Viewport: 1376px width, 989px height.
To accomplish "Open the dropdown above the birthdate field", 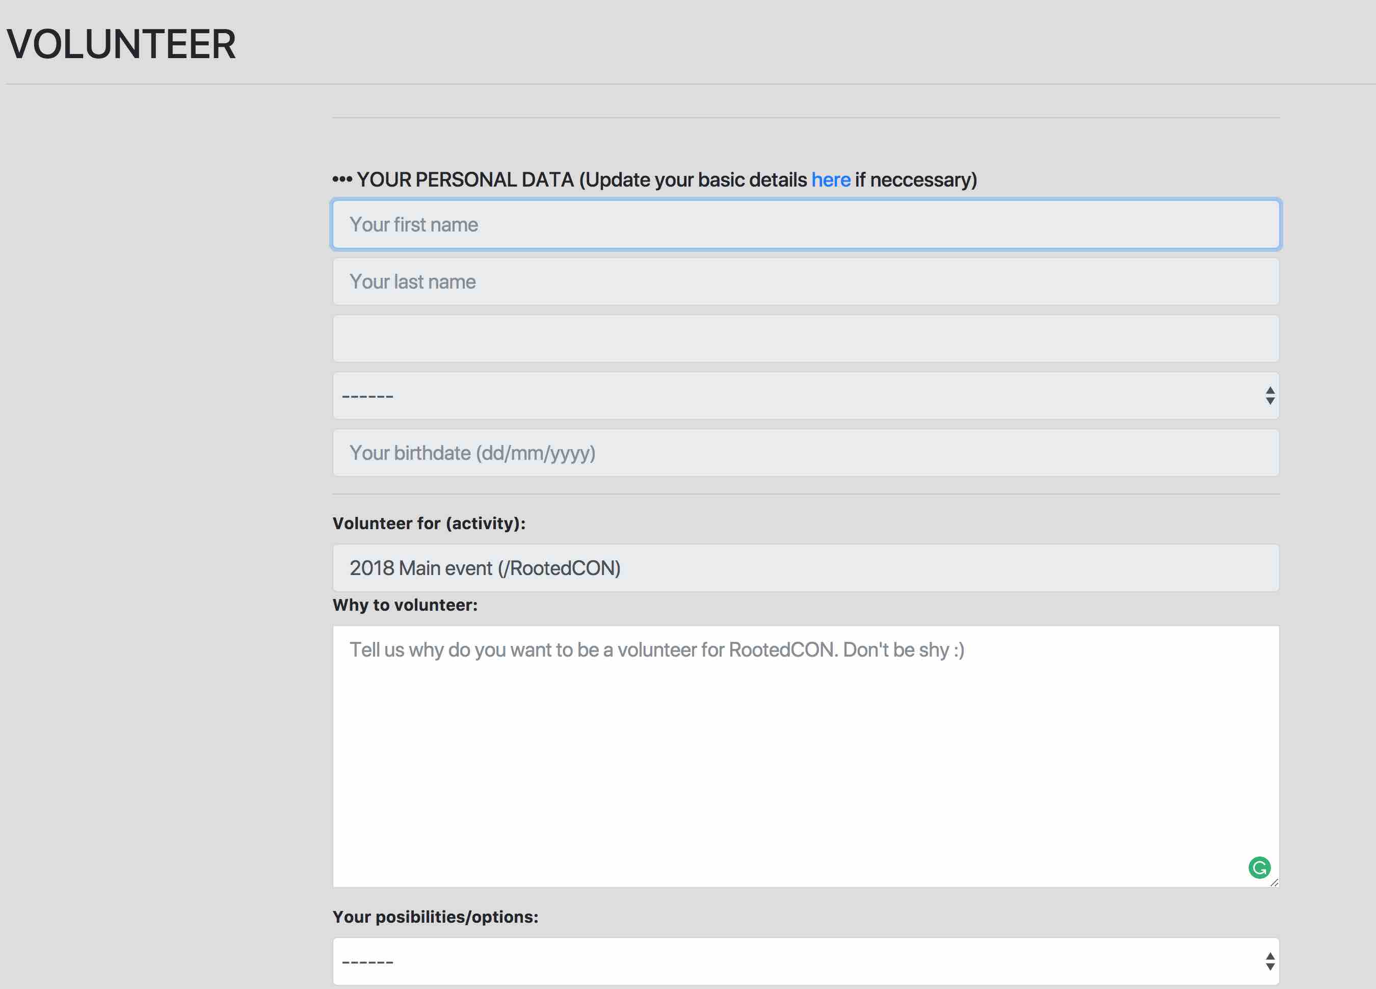I will 806,396.
